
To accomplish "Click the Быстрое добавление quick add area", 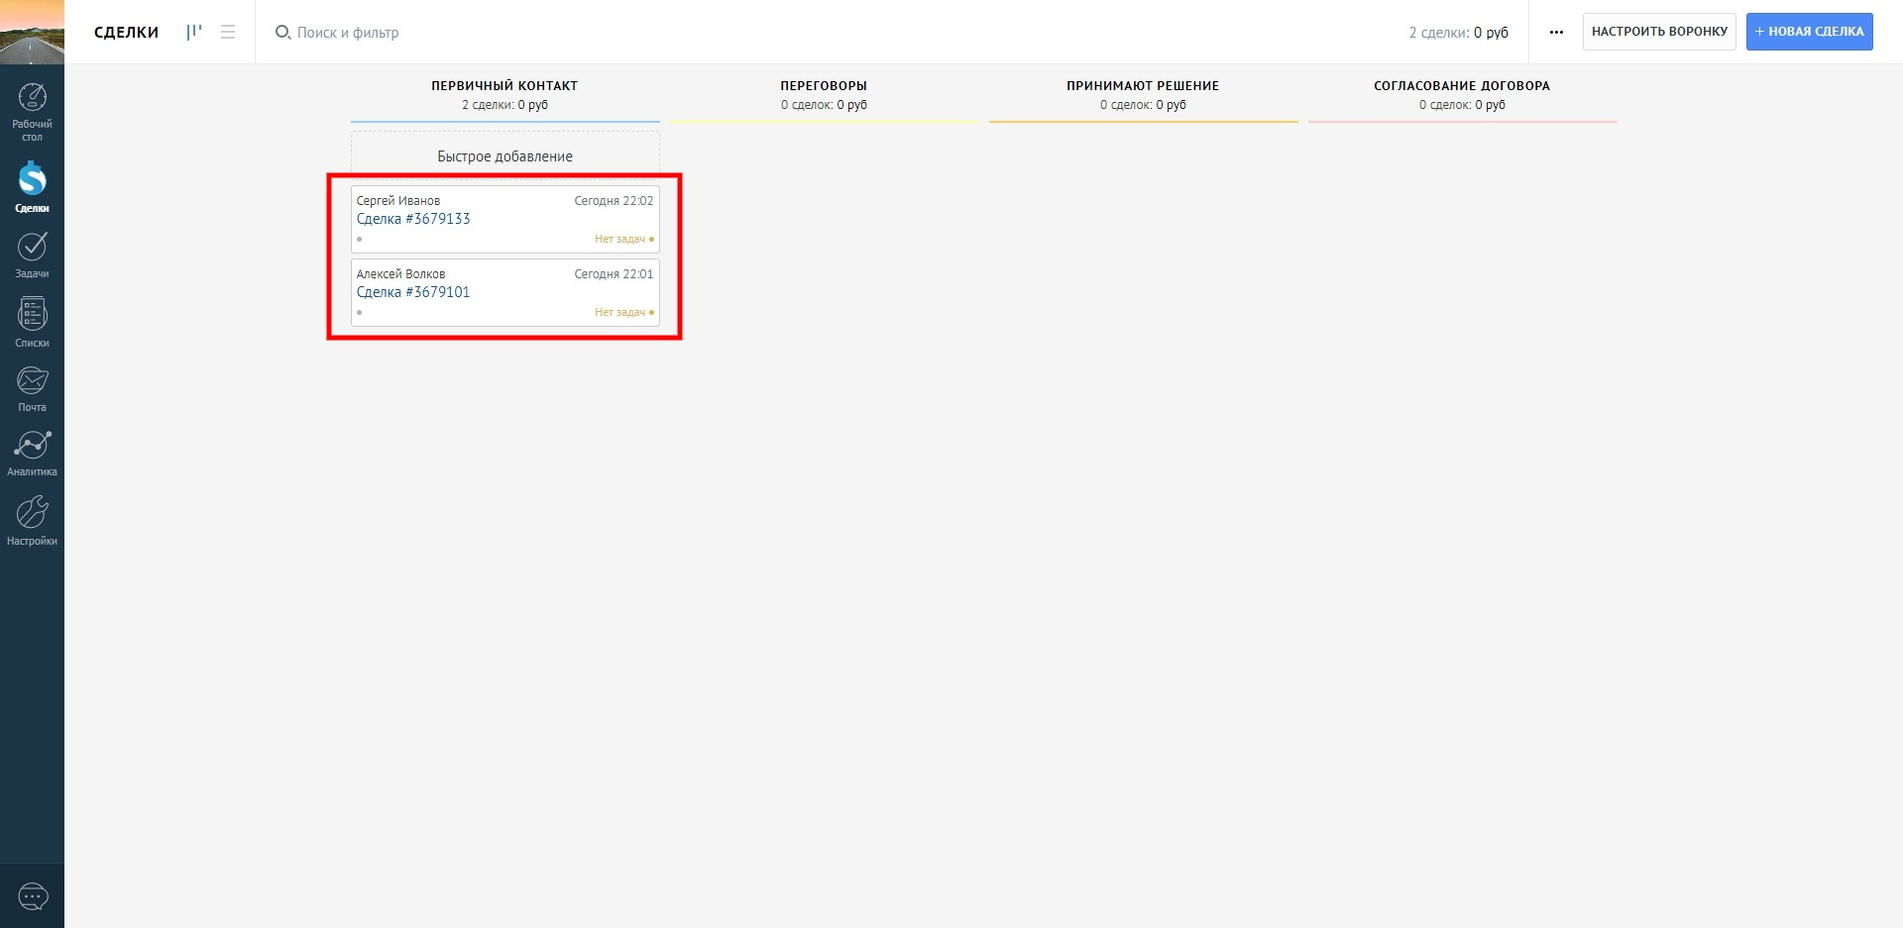I will coord(504,155).
